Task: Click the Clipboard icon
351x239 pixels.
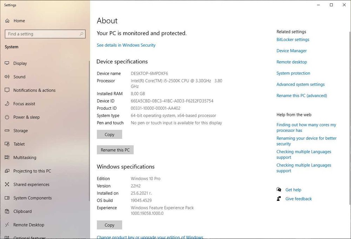Action: coord(7,211)
